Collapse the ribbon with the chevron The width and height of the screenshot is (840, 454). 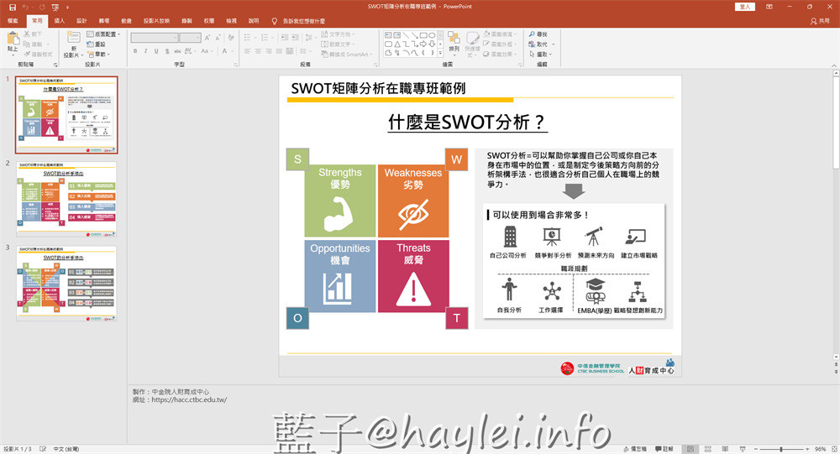(833, 65)
